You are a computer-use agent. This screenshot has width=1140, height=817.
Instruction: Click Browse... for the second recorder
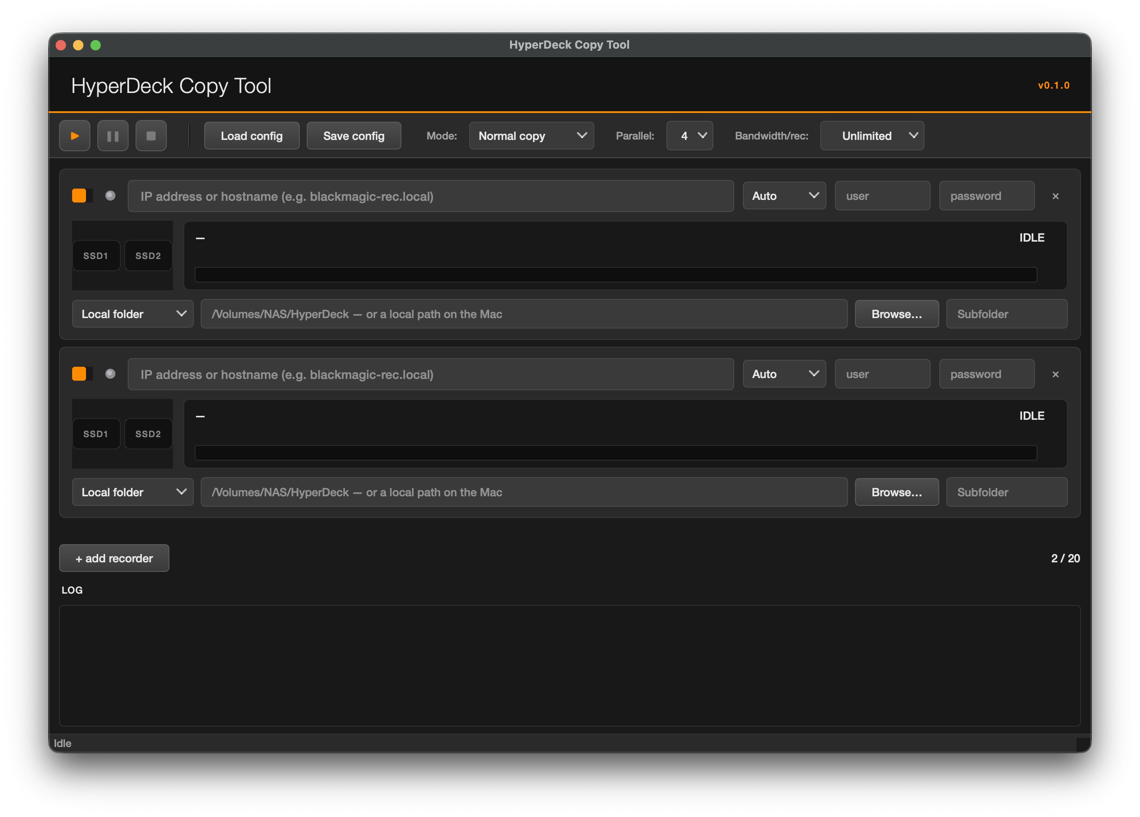(x=897, y=492)
